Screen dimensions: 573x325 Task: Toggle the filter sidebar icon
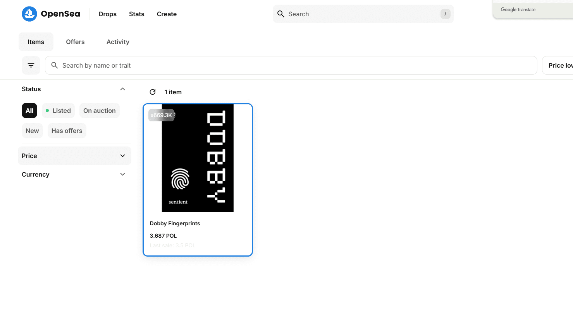pyautogui.click(x=31, y=65)
